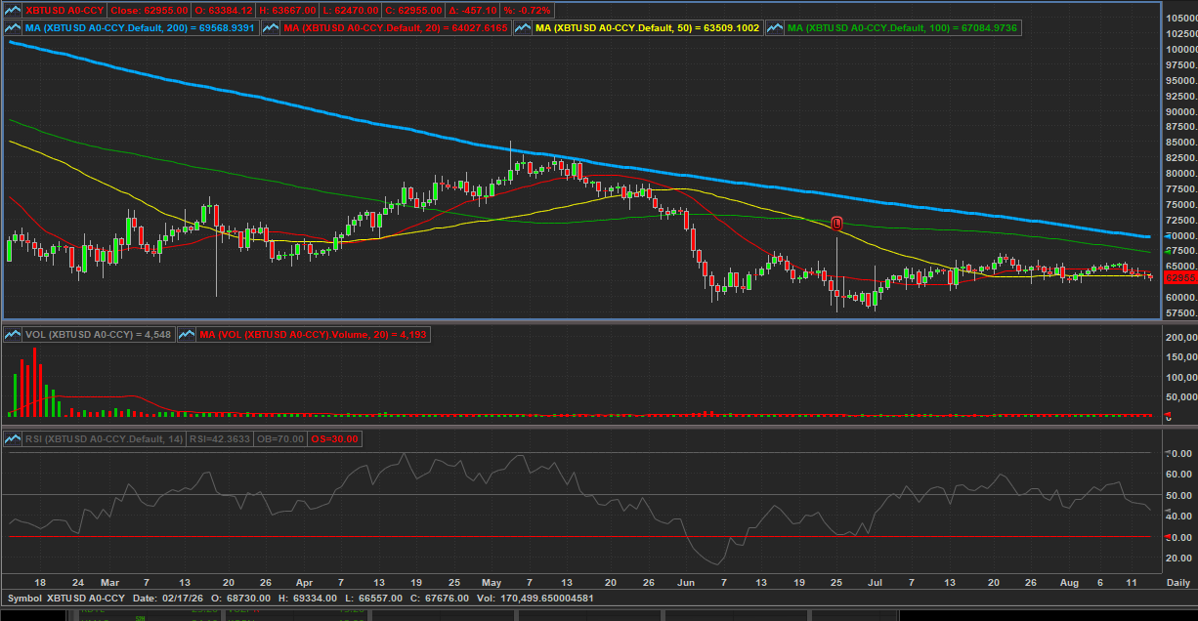Viewport: 1198px width, 621px height.
Task: Click the C: 62955.00 close value
Action: tap(415, 10)
